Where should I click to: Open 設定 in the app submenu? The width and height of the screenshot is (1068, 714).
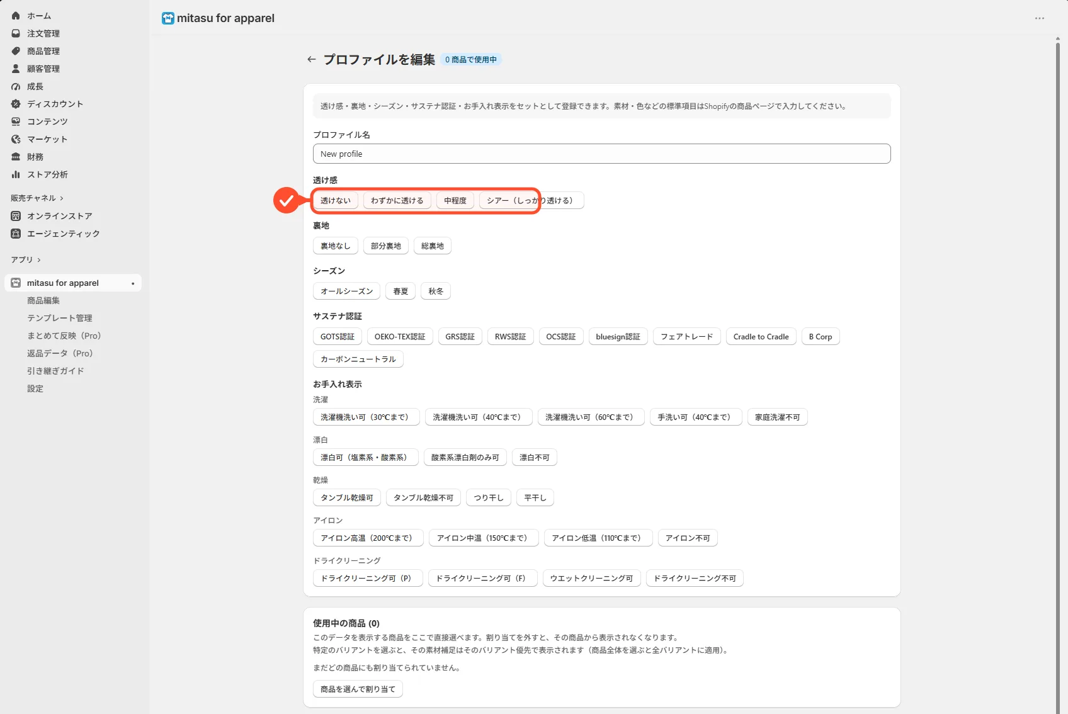tap(35, 389)
